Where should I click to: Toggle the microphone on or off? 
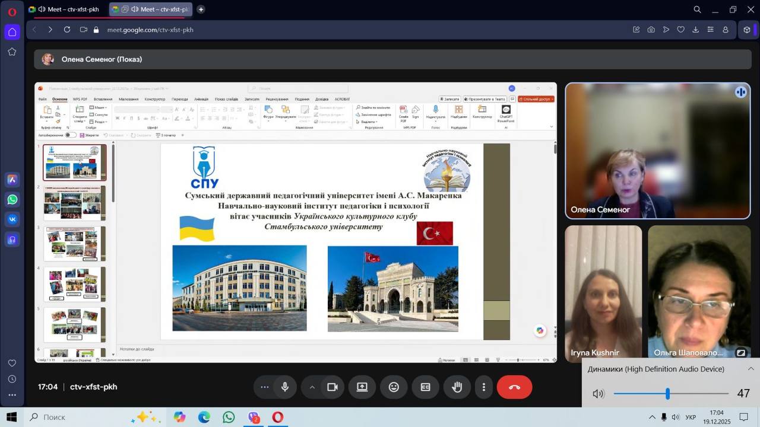(285, 387)
